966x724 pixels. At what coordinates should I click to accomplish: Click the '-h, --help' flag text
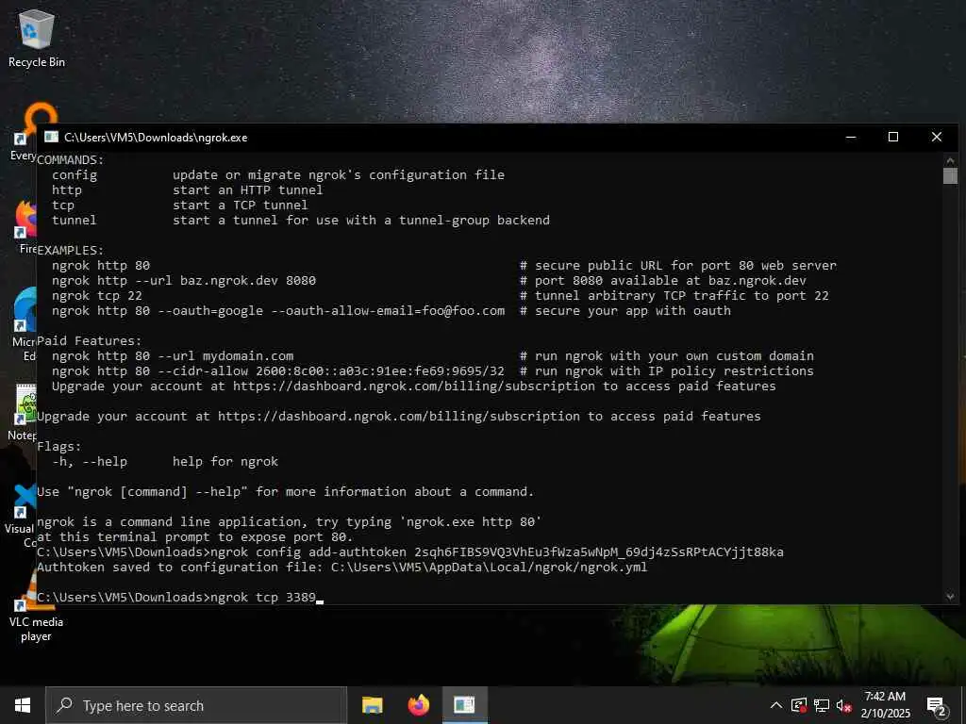90,462
